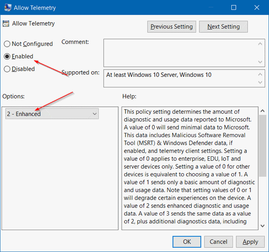The width and height of the screenshot is (269, 252).
Task: Close the Allow Telemetry window
Action: pos(257,8)
